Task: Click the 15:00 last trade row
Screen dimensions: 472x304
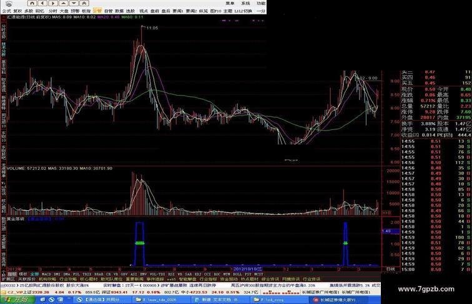Action: point(436,270)
